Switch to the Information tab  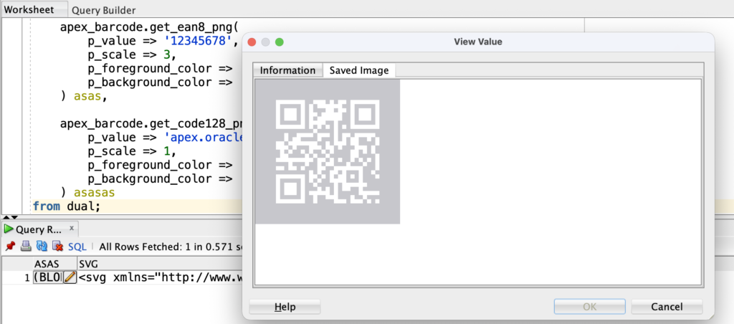tap(287, 70)
